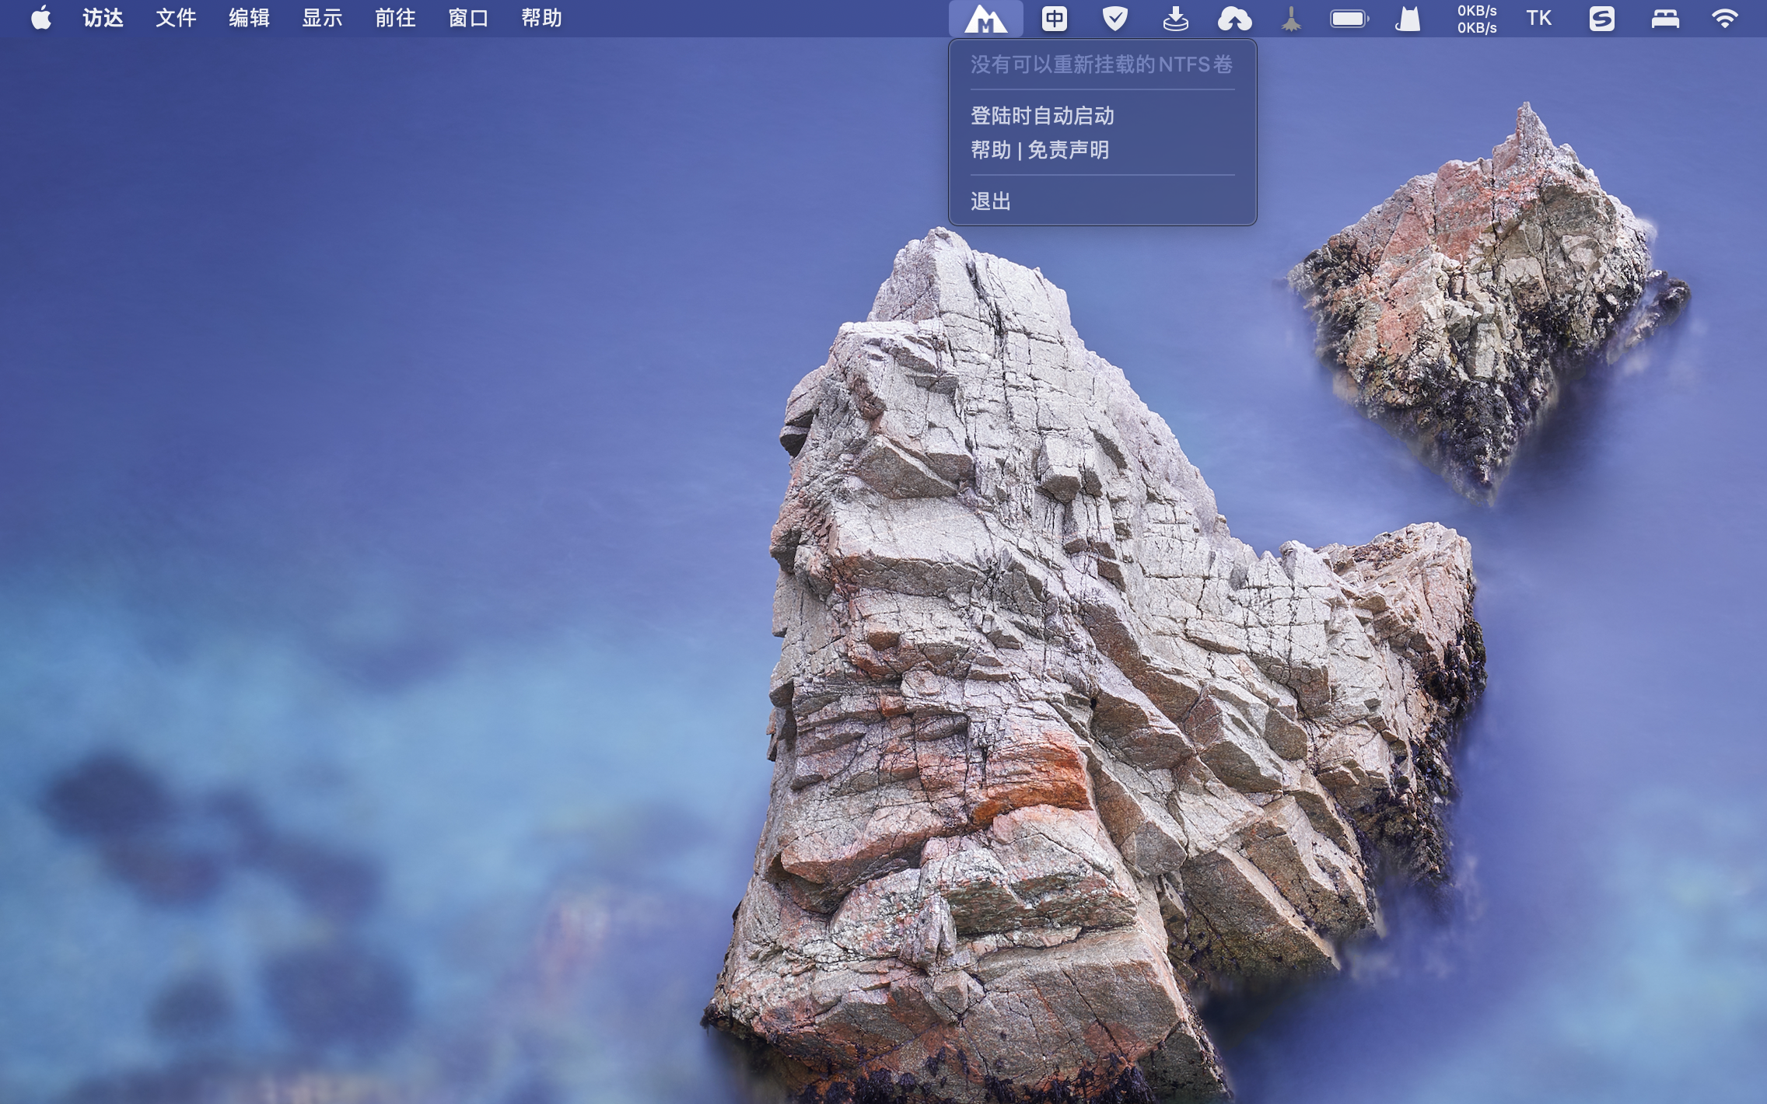Open the 访达 menu
Screen dimensions: 1767x1104
pos(103,18)
